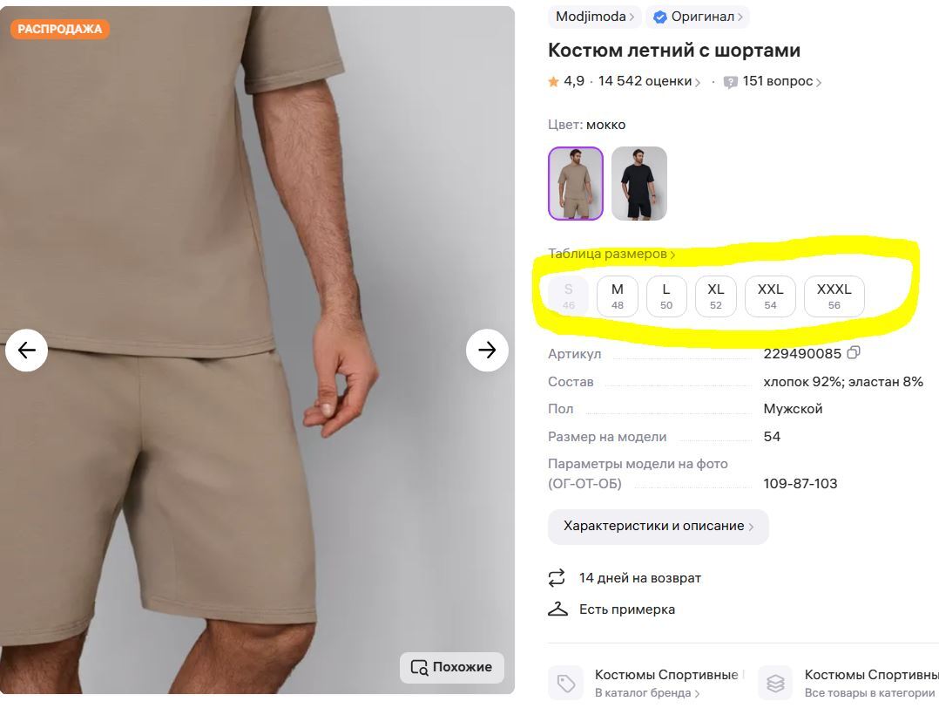The image size is (939, 708).
Task: Open the next product photo with the right arrow
Action: (x=487, y=350)
